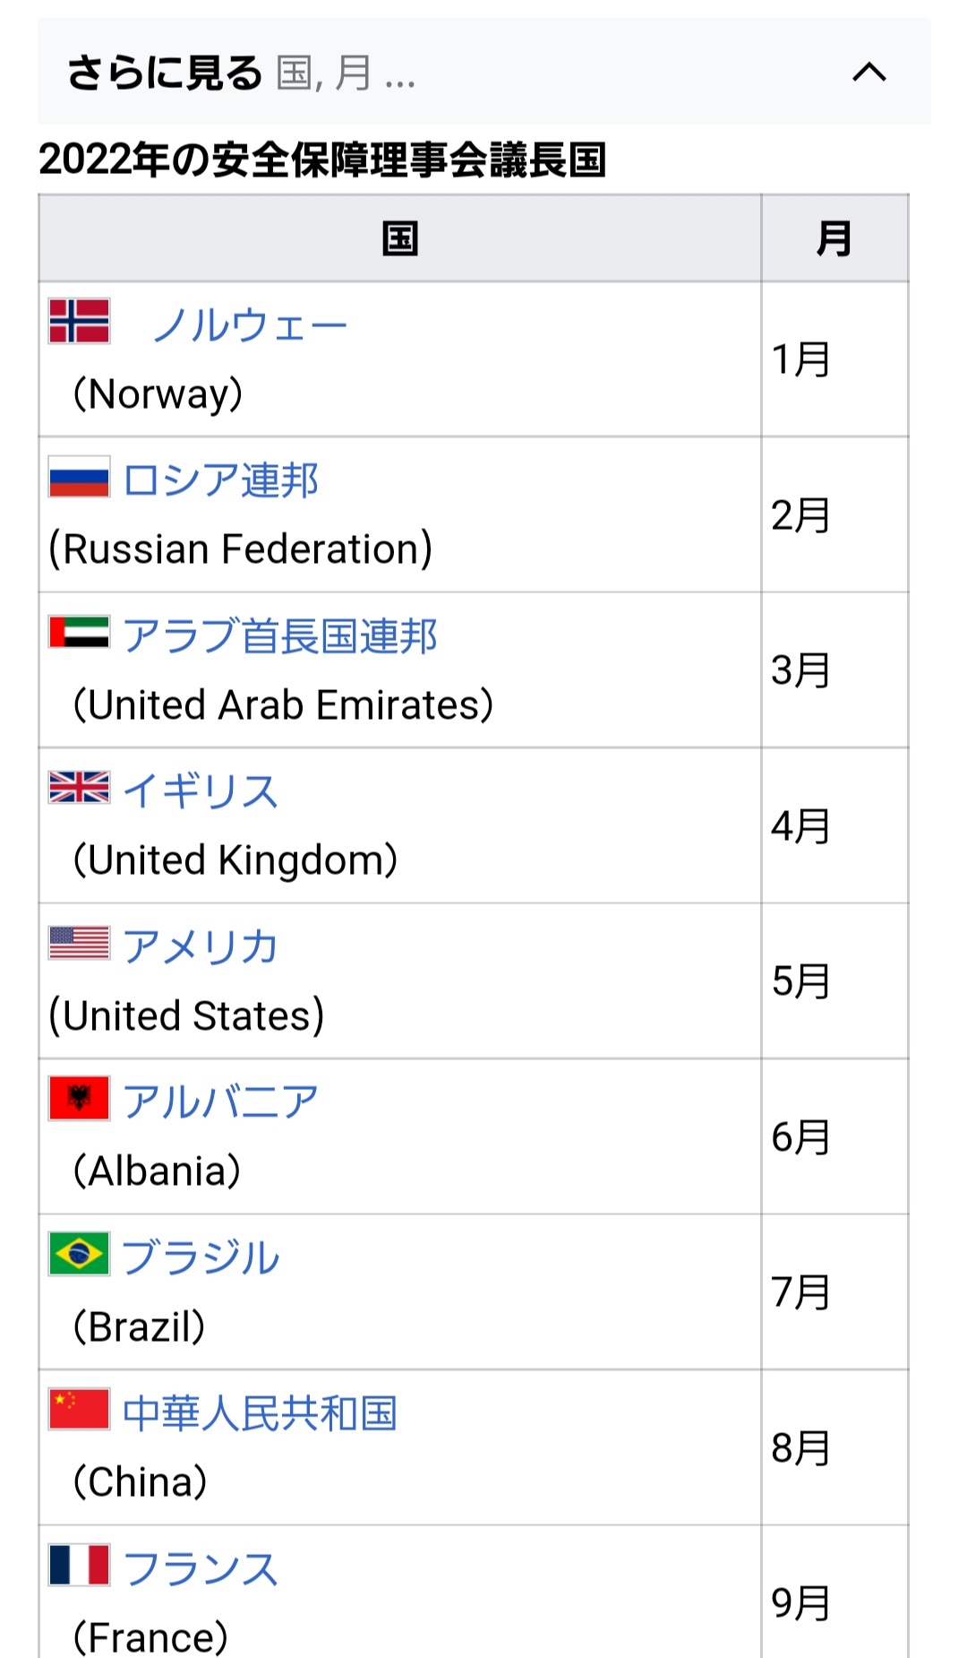Open the ノルウェー link
Viewport: 967px width, 1658px height.
click(x=250, y=324)
